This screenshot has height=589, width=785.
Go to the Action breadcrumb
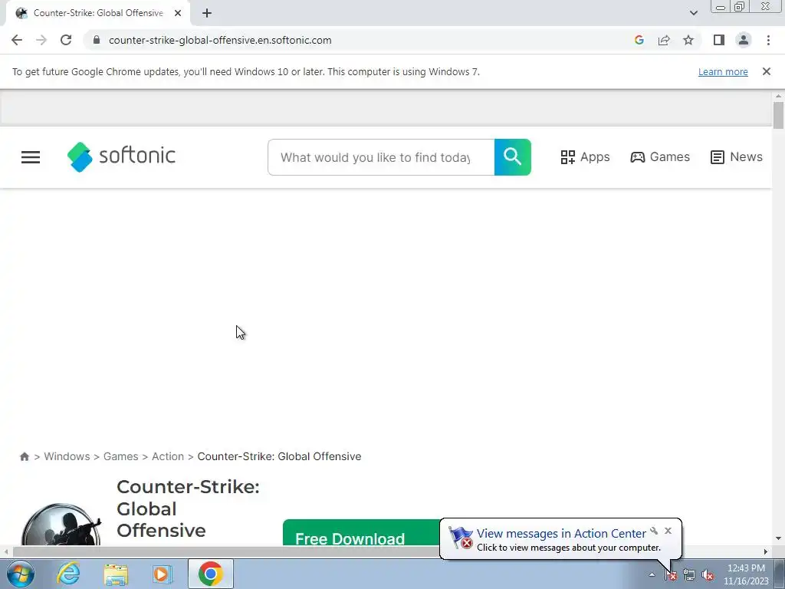(x=168, y=456)
